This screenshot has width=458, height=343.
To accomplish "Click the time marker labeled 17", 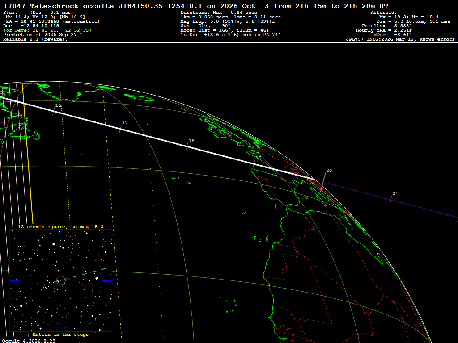I will 125,123.
